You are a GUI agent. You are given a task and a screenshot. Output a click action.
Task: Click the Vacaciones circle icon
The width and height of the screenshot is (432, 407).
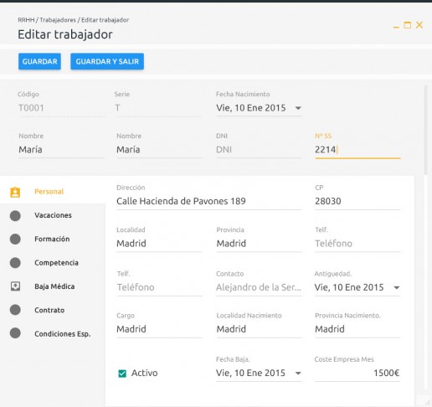point(15,215)
